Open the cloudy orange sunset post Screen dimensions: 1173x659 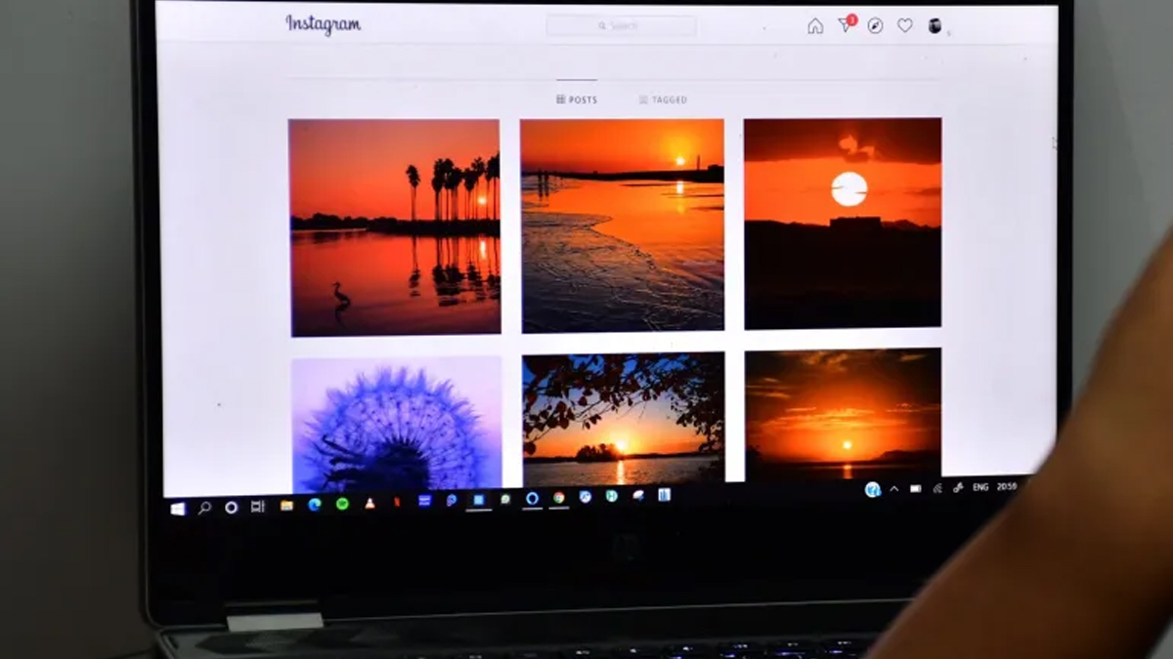(844, 414)
